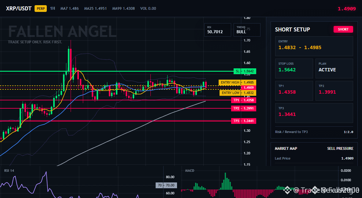362x198 pixels.
Task: Click the Risk / Reward to TP3 label
Action: tap(291, 132)
